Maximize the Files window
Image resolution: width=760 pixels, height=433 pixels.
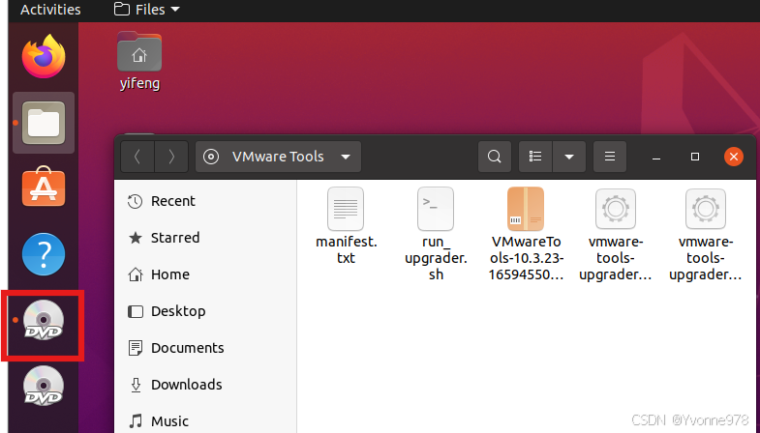(x=695, y=157)
